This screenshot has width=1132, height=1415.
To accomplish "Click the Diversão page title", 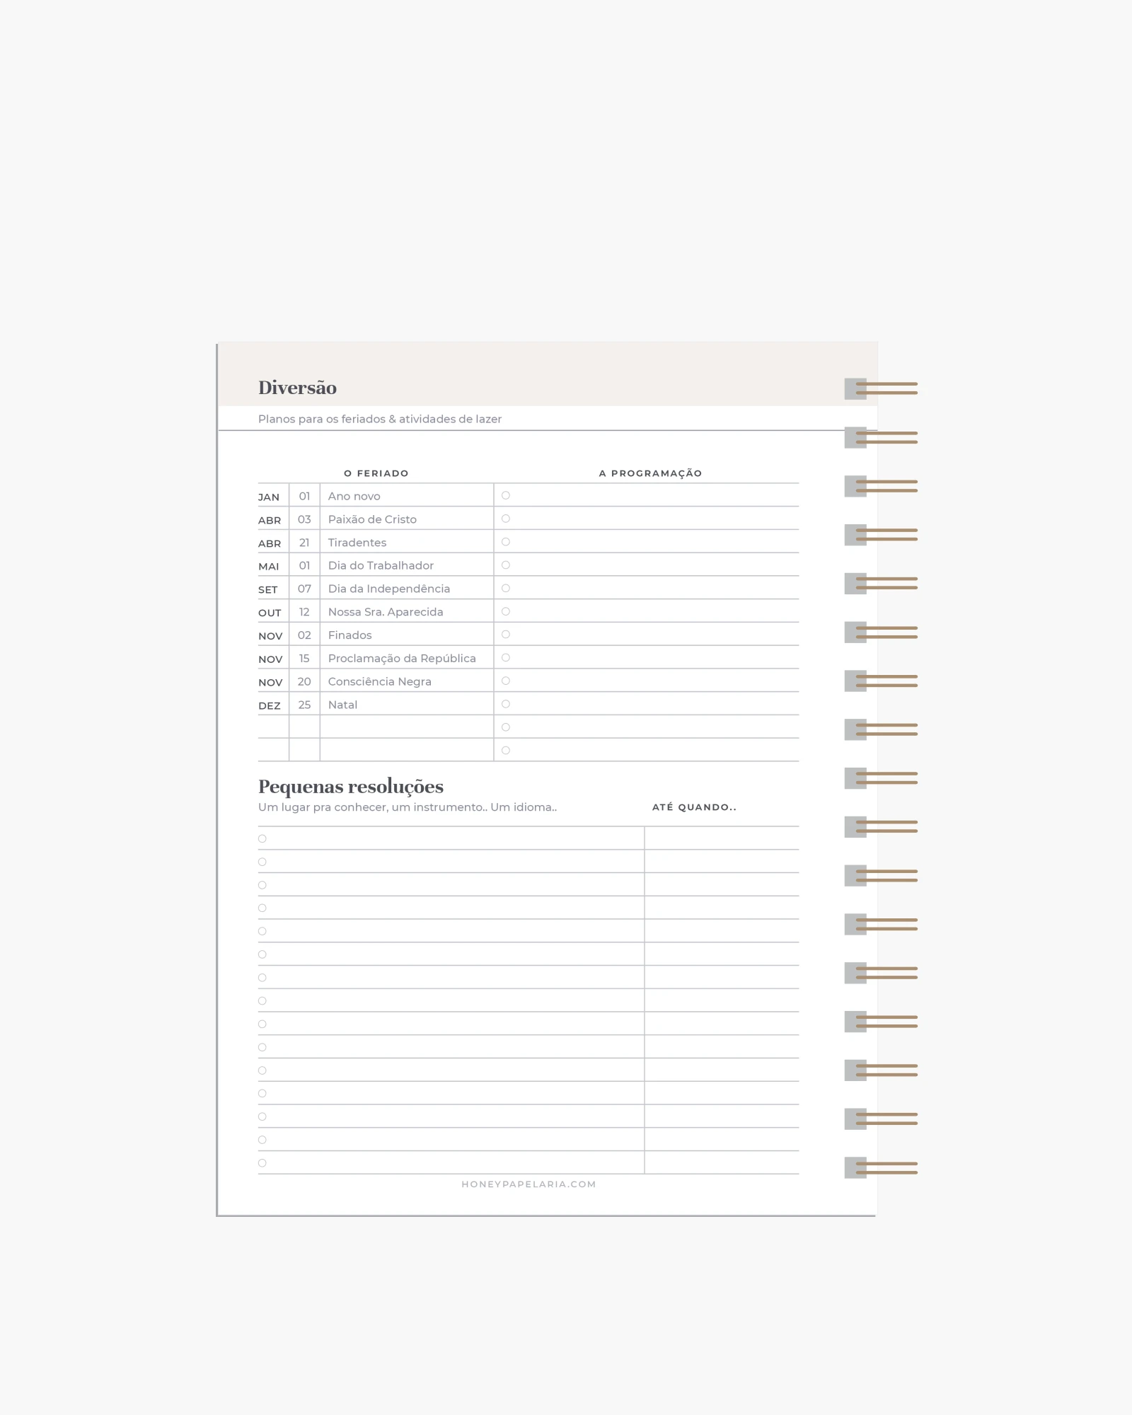I will pos(297,388).
